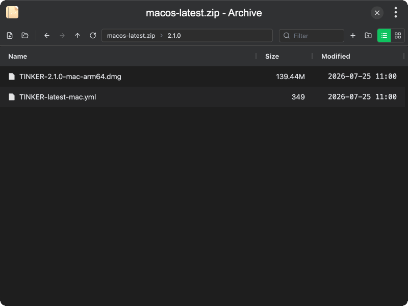Click the Filter search field
Image resolution: width=408 pixels, height=306 pixels.
click(312, 36)
